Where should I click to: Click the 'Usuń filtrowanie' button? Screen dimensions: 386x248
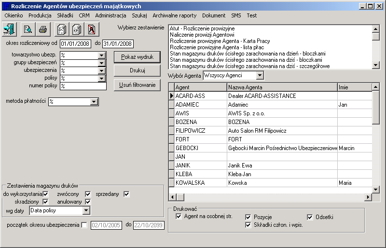(x=137, y=85)
